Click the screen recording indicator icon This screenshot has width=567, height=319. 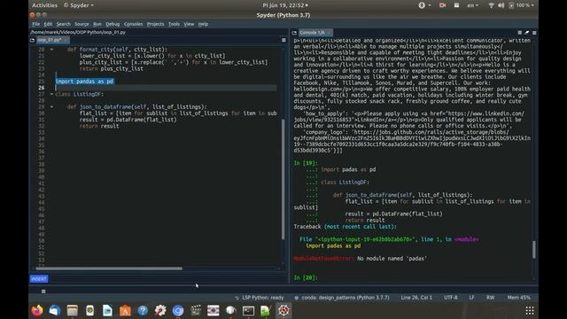pyautogui.click(x=442, y=5)
